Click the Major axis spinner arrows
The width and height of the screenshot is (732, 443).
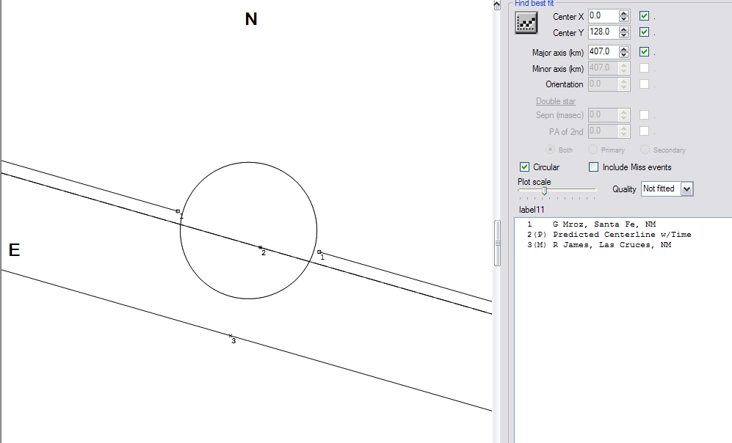click(x=624, y=52)
